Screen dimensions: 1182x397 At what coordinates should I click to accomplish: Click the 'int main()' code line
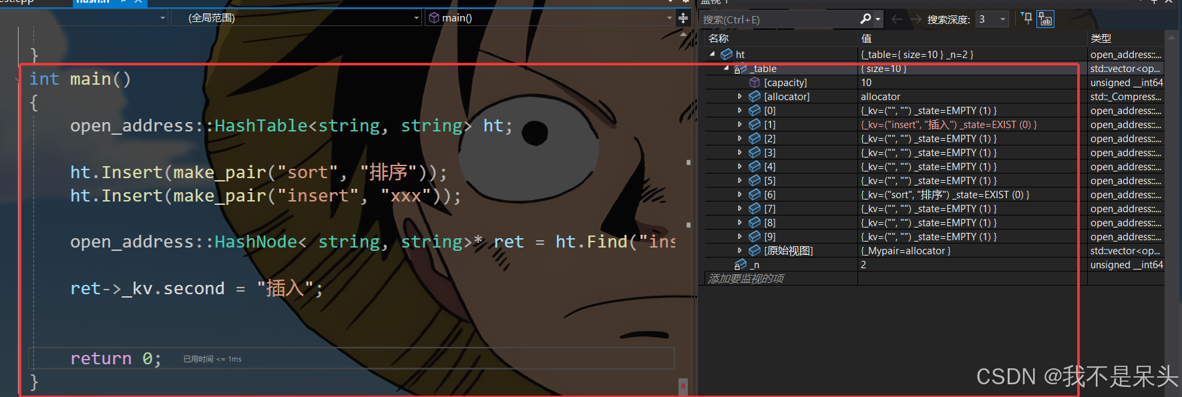tap(80, 79)
